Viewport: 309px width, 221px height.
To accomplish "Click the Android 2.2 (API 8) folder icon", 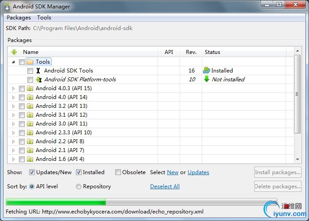I will [30, 141].
